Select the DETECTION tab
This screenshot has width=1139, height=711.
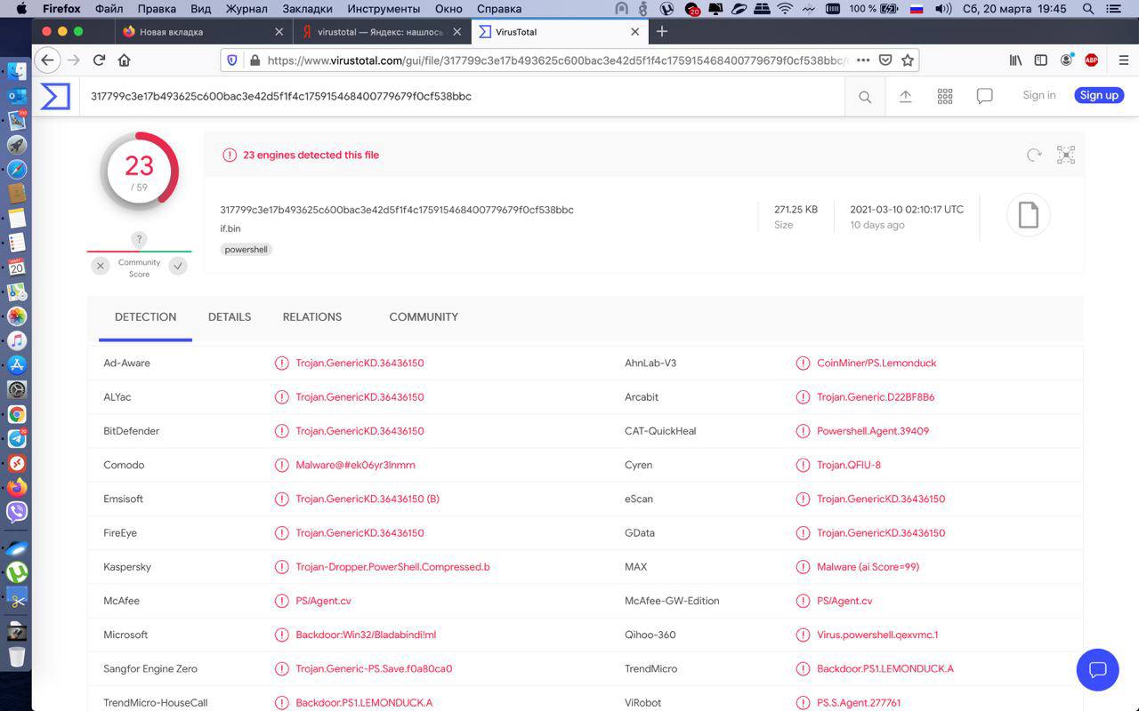[145, 317]
